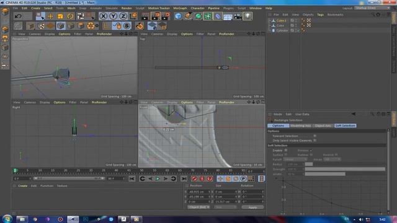Click the Apply coordinates button
Screen dimensions: 397x223
[252, 207]
